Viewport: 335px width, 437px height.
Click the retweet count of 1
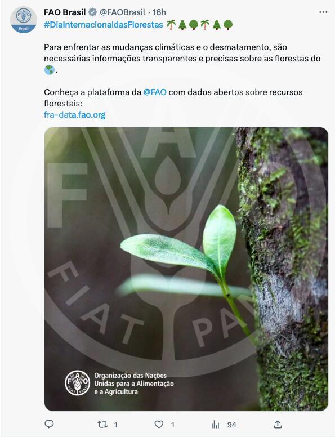click(x=115, y=425)
